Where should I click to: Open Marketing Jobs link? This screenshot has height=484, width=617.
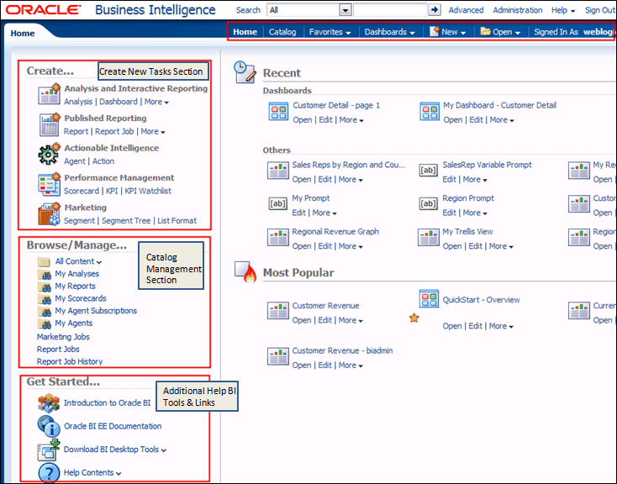(63, 337)
